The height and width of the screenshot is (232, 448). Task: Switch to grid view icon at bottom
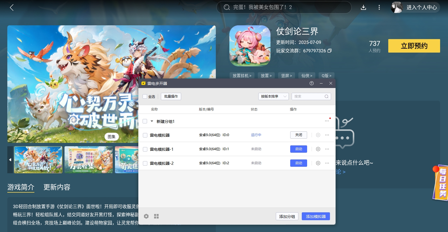click(156, 216)
